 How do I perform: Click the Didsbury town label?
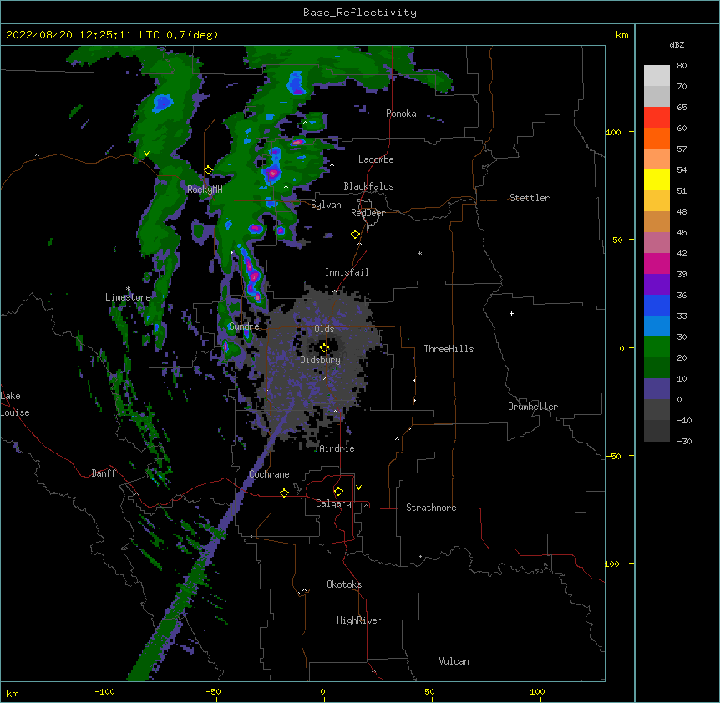pyautogui.click(x=321, y=360)
